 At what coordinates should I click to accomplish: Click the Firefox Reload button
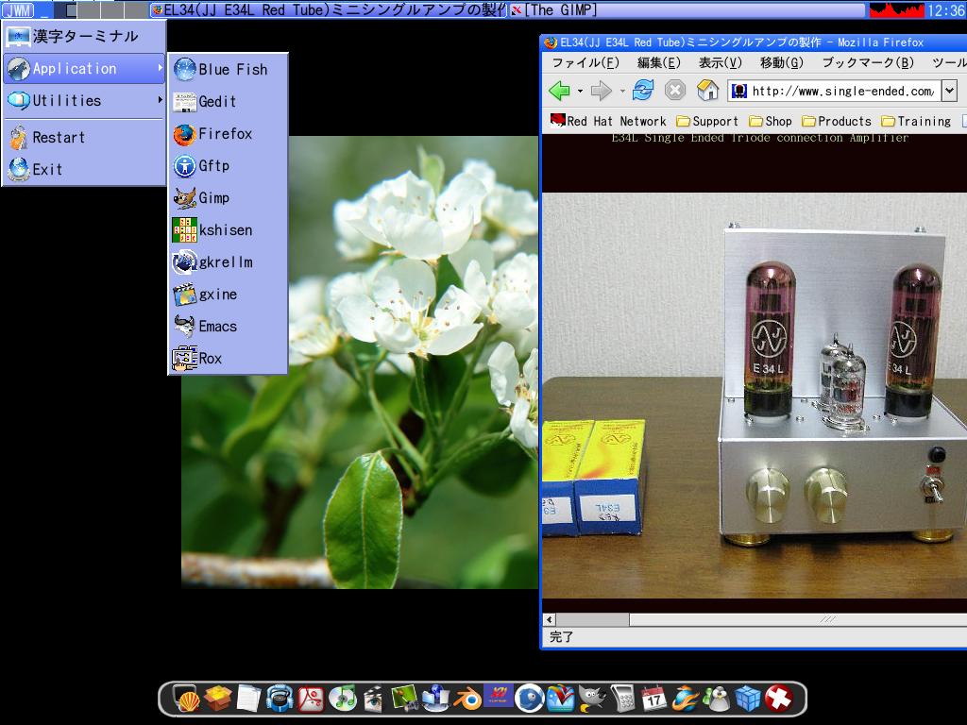click(x=643, y=91)
